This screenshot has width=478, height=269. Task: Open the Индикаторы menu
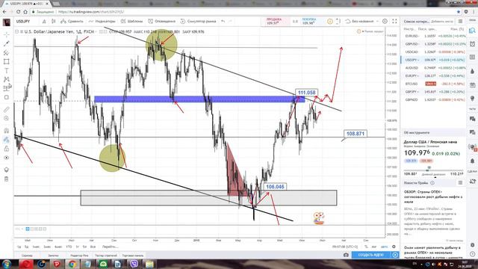point(102,22)
